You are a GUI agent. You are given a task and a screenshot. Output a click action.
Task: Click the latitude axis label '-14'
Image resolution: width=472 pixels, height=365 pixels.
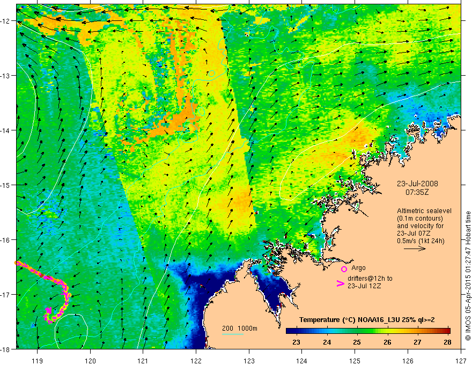[x=5, y=130]
